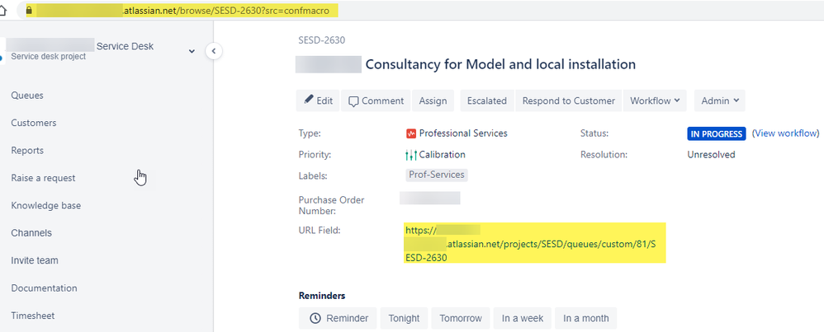Click the browser home icon
The width and height of the screenshot is (824, 332).
point(4,10)
